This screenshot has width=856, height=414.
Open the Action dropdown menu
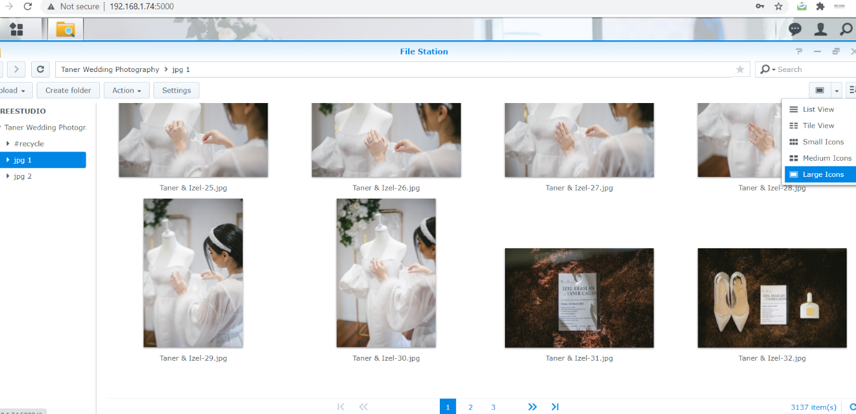point(126,90)
